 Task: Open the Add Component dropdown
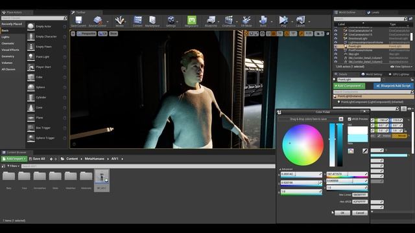pyautogui.click(x=349, y=86)
